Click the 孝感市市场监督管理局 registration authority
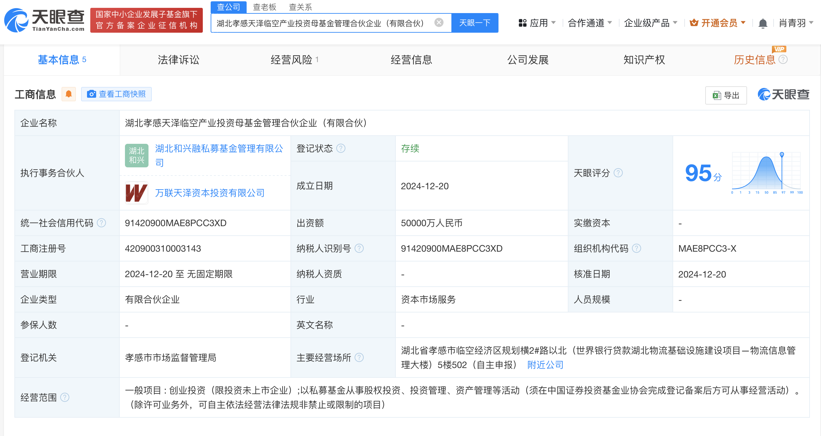 coord(171,358)
